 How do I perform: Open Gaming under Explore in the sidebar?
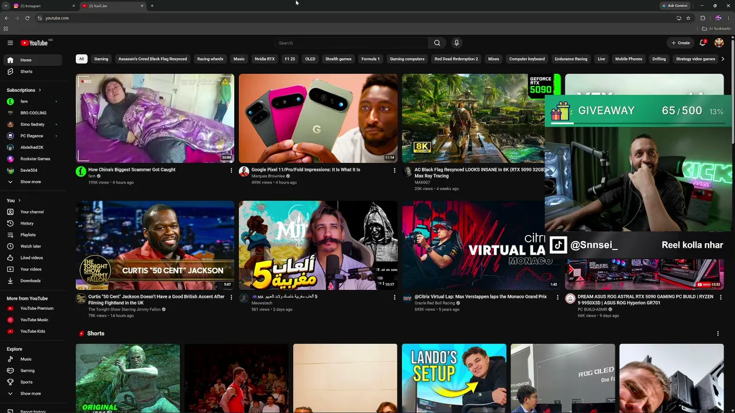(x=34, y=371)
